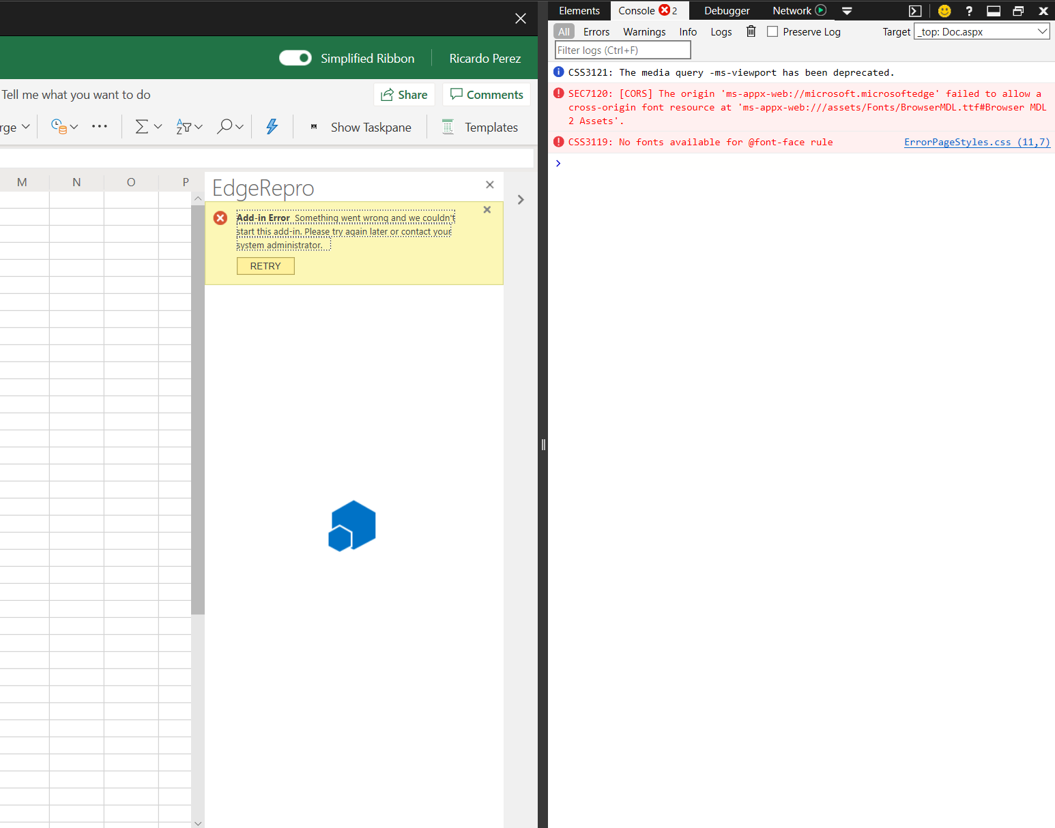Open ErrorPageStyles.css from the console link
Image resolution: width=1055 pixels, height=828 pixels.
coord(977,142)
